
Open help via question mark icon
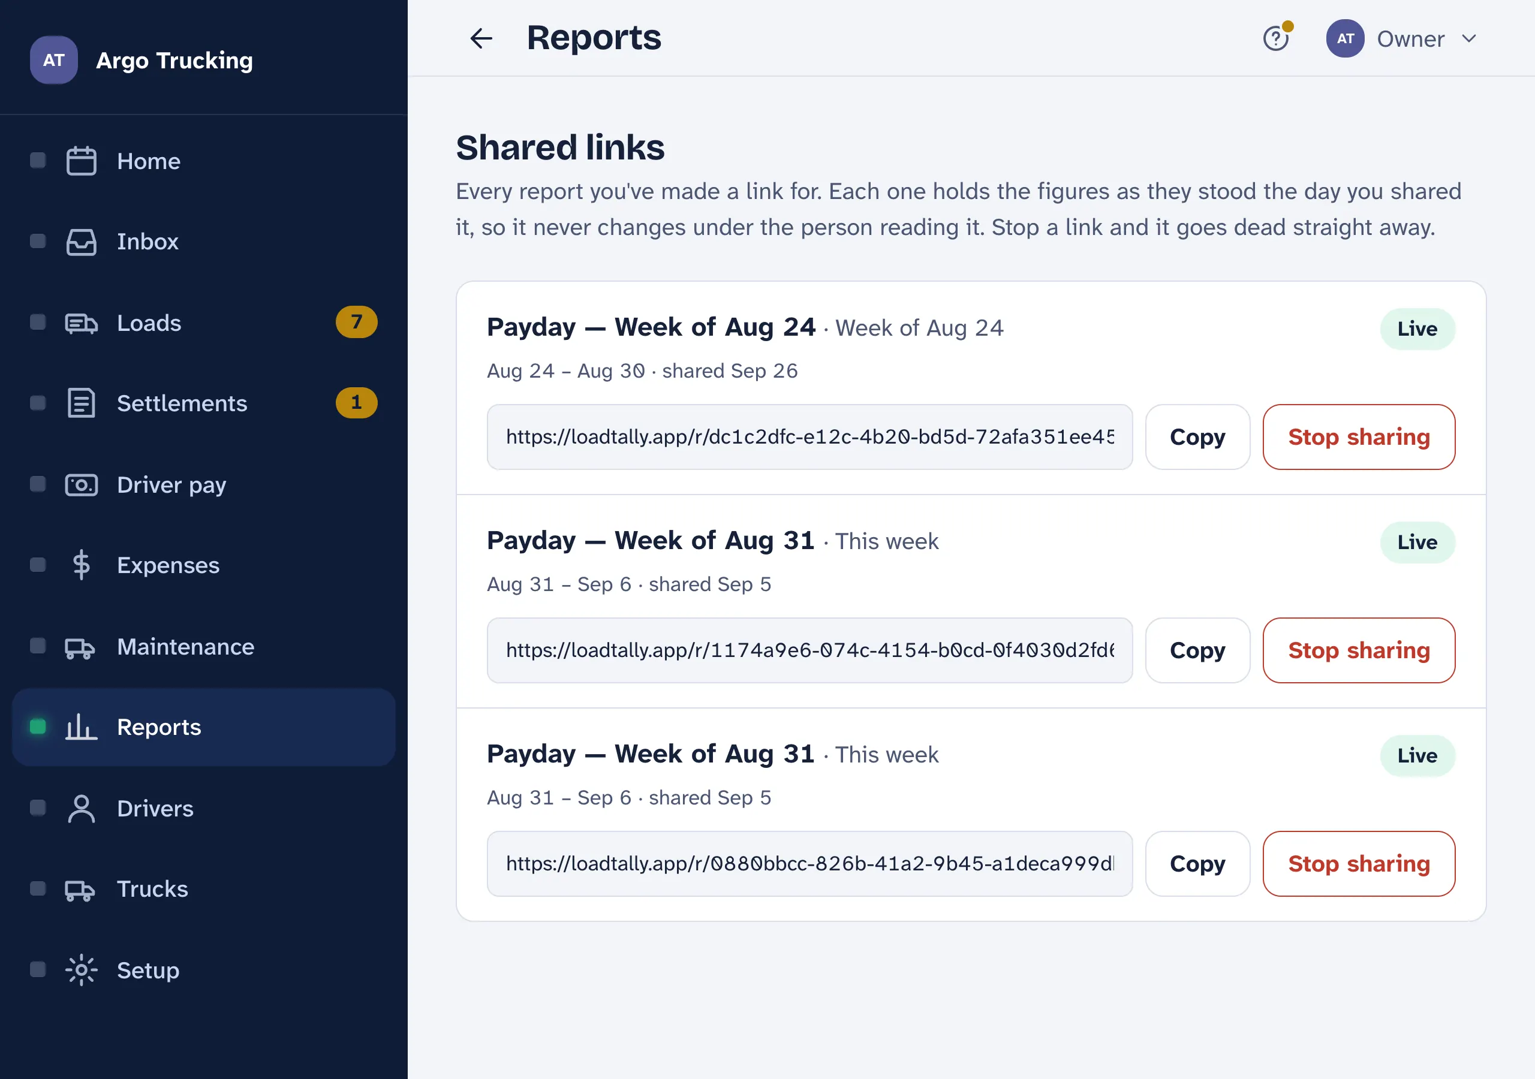1275,38
